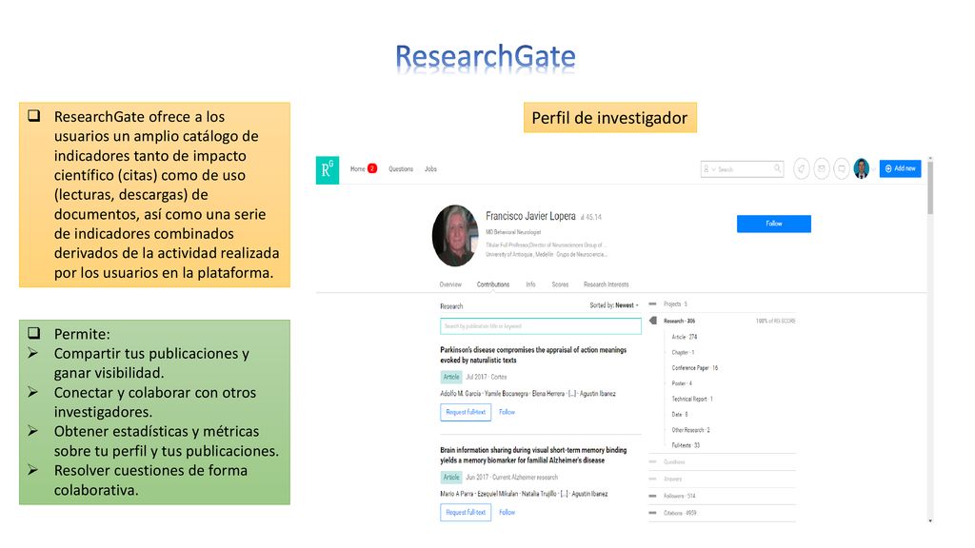
Task: Click the marker icon beside Research 306
Action: (x=653, y=321)
